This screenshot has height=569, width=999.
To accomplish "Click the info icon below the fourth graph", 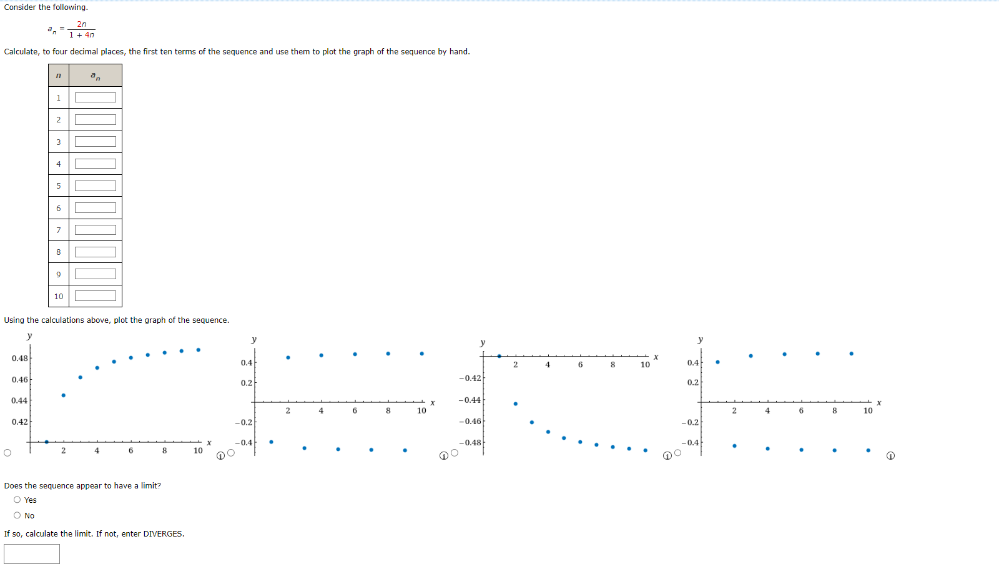I will pyautogui.click(x=890, y=456).
